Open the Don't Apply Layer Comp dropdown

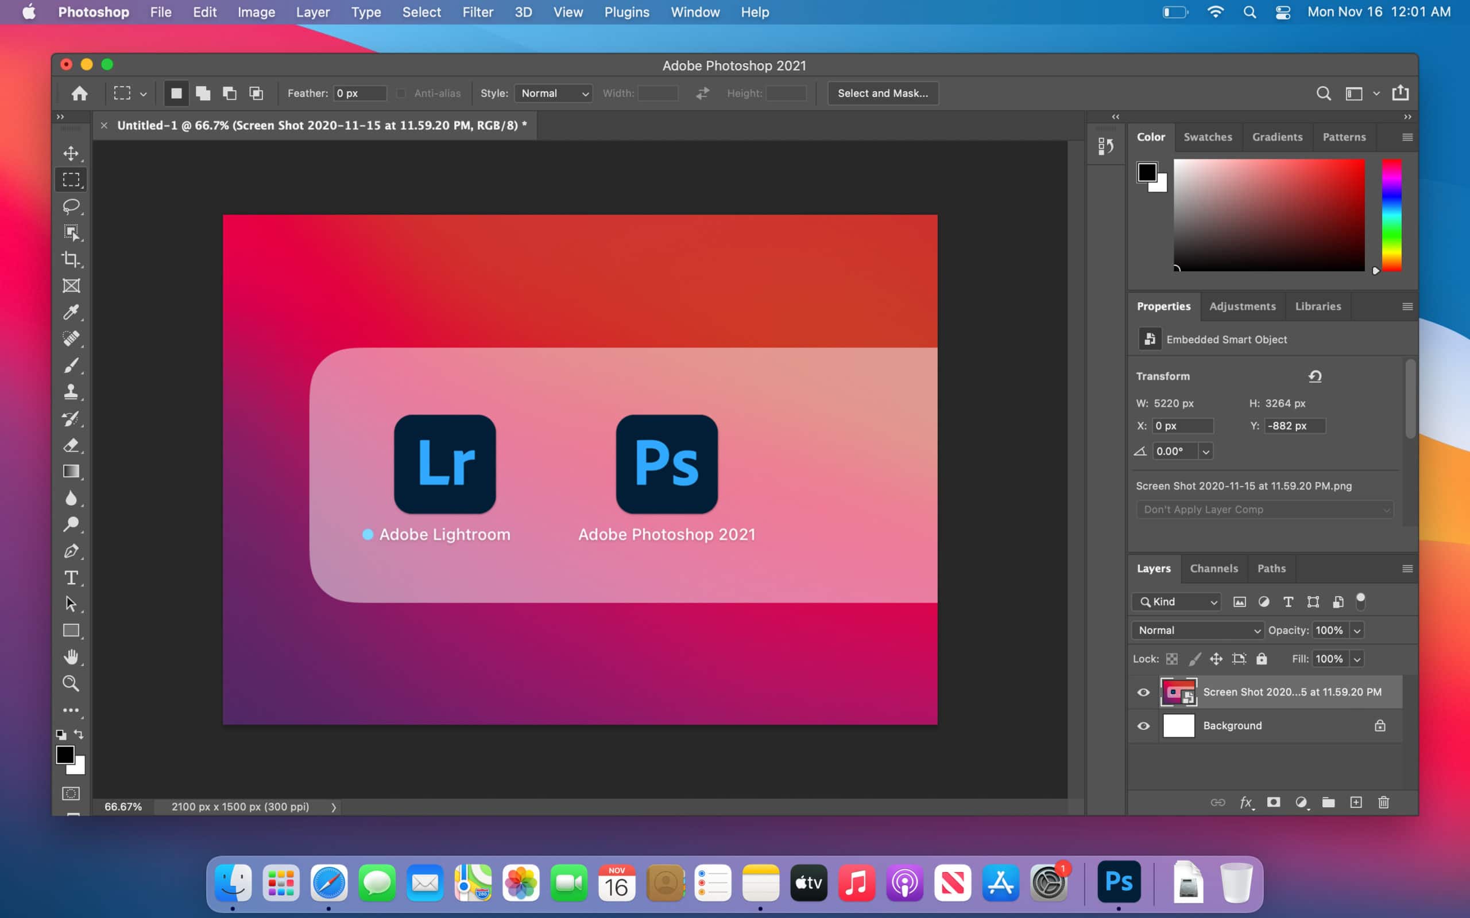[1263, 509]
